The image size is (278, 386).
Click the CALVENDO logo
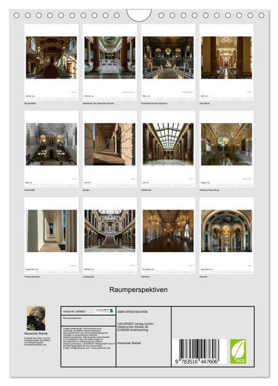(x=105, y=311)
